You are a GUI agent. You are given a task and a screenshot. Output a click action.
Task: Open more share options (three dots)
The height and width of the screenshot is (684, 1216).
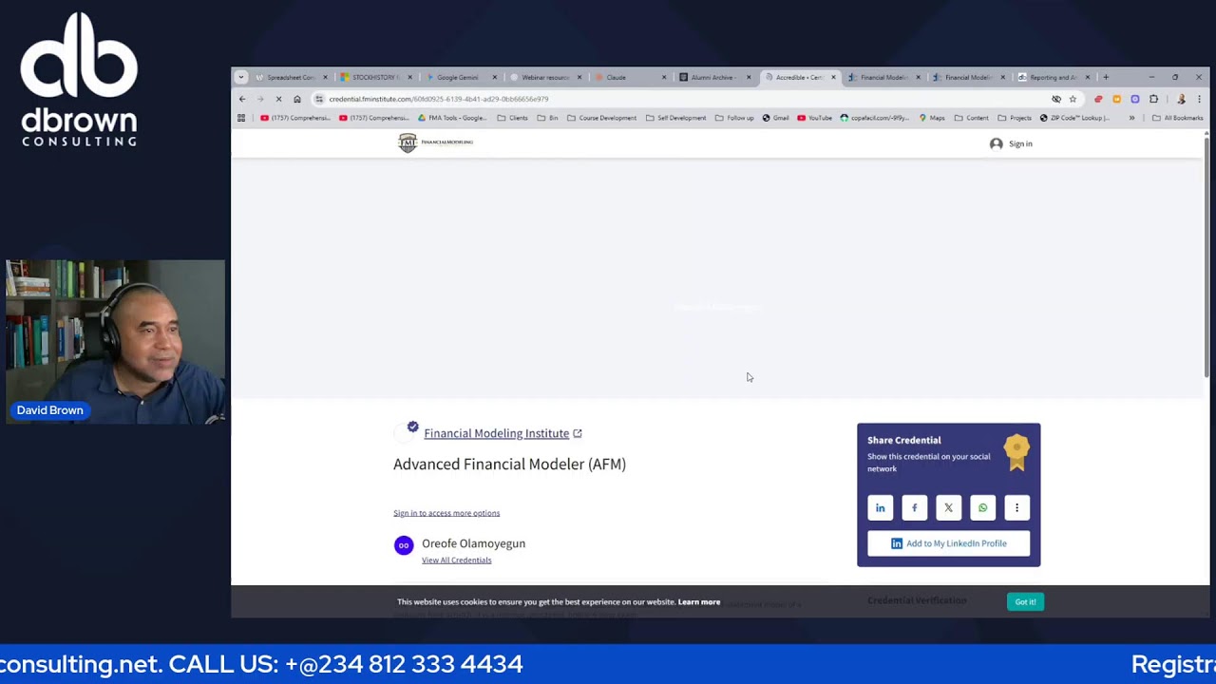[x=1016, y=507]
